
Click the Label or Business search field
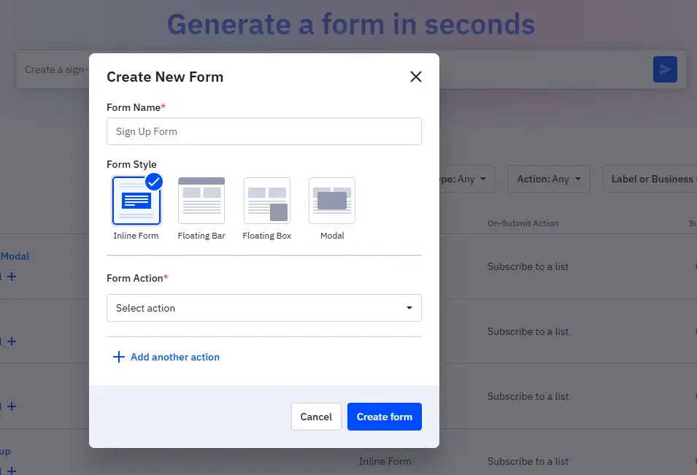point(650,179)
